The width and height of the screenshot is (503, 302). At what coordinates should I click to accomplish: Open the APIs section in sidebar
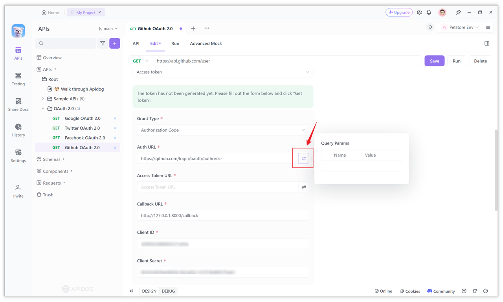coord(18,53)
